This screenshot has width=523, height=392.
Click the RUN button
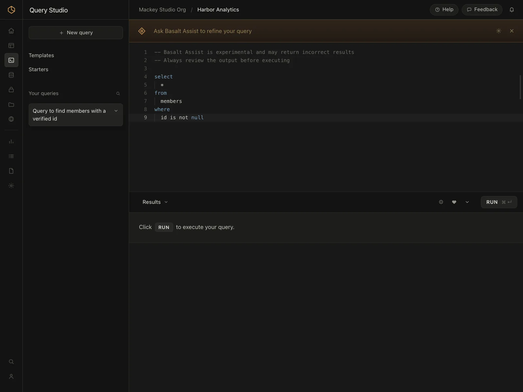tap(499, 202)
